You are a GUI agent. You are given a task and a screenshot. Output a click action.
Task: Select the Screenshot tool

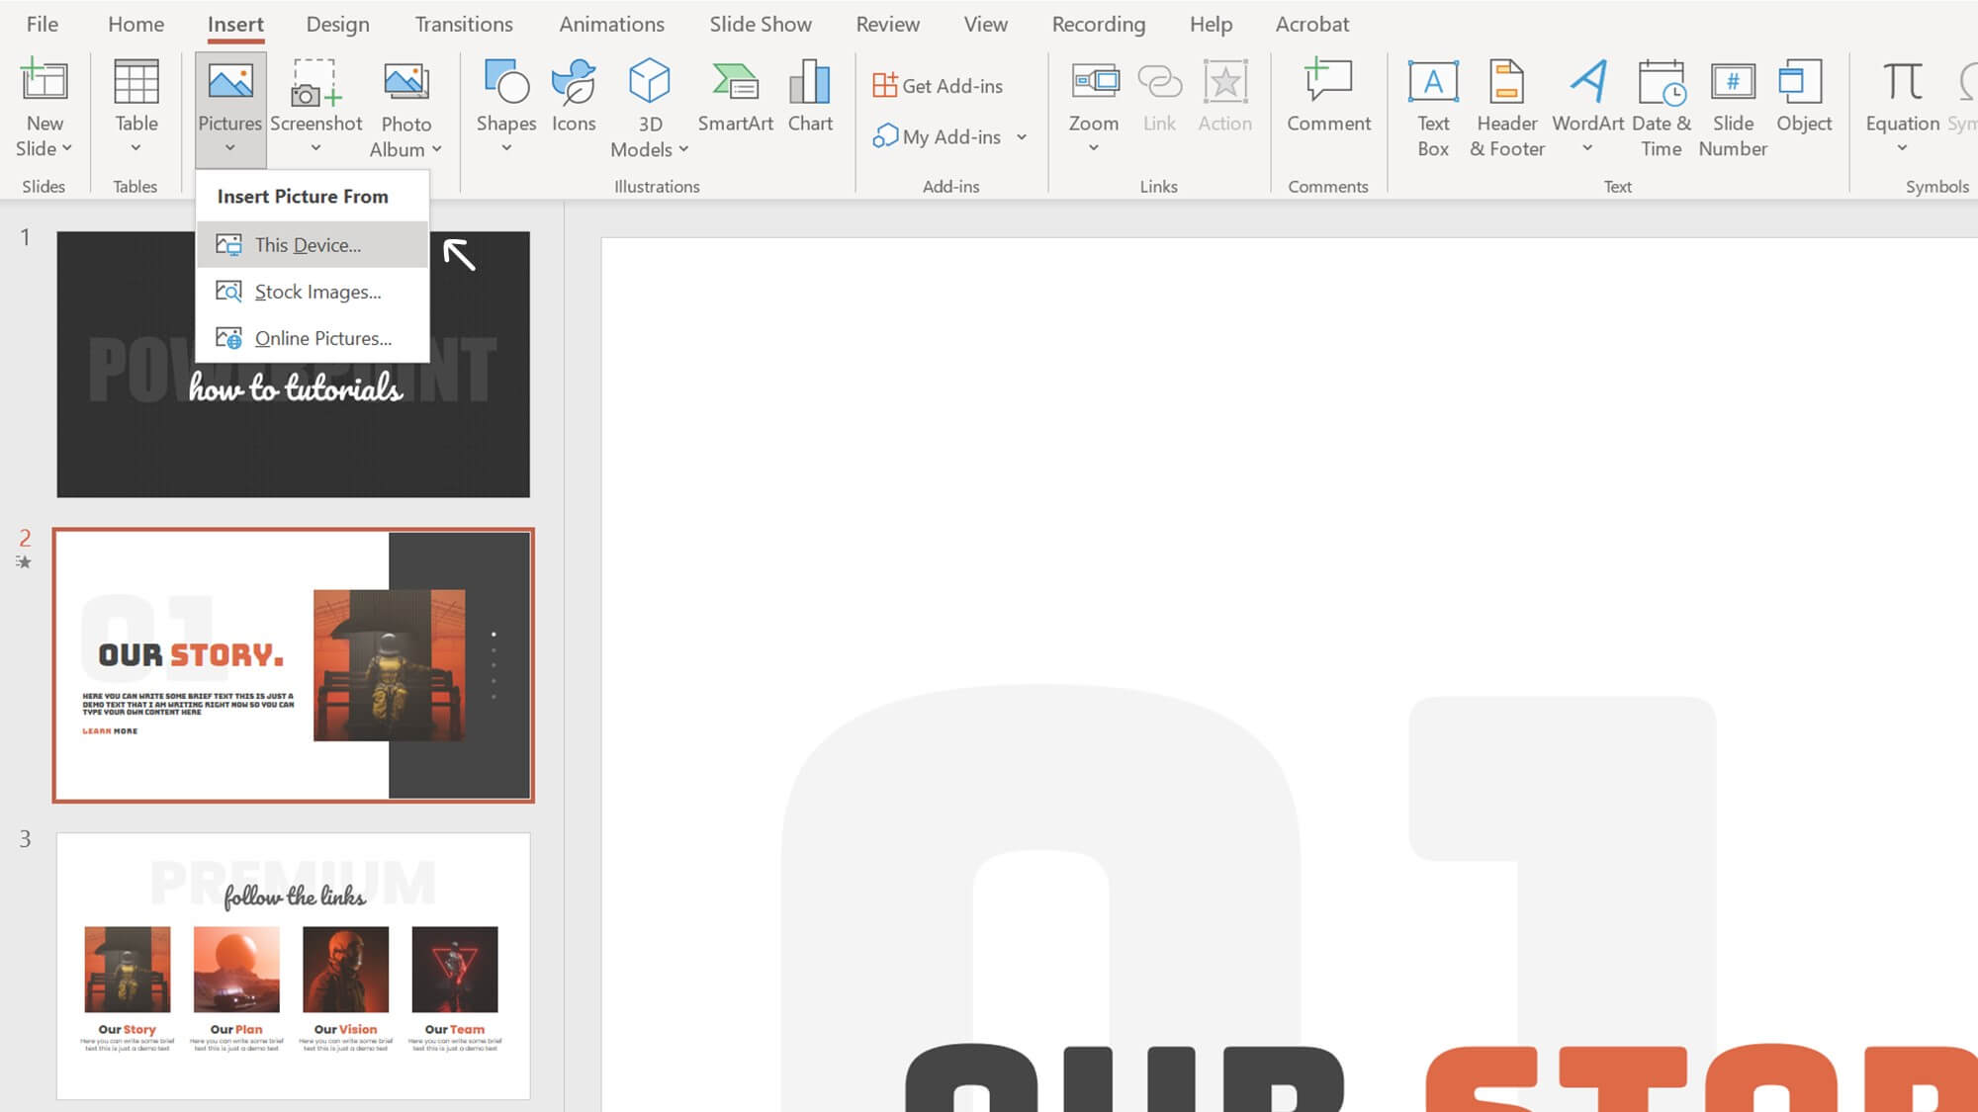[315, 104]
